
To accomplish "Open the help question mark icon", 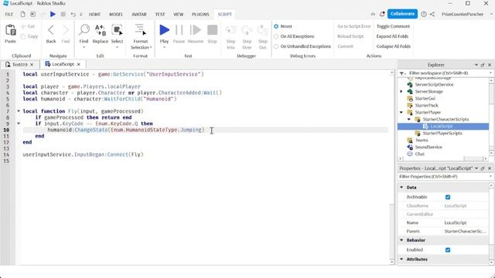I will [x=424, y=14].
